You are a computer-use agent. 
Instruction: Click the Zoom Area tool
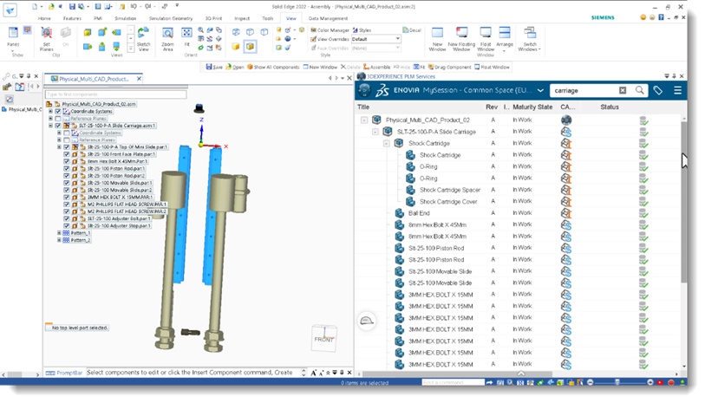[167, 38]
